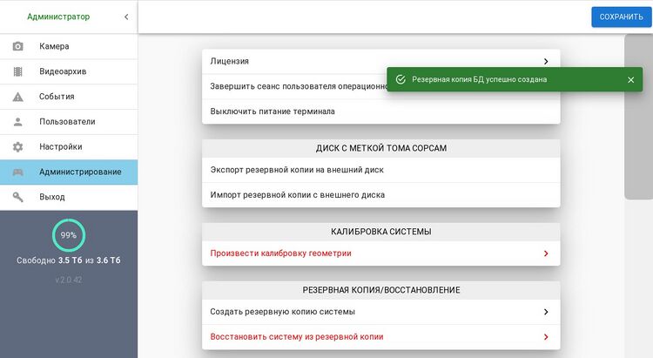Go to the Настройки section
This screenshot has width=653, height=358.
pos(61,147)
